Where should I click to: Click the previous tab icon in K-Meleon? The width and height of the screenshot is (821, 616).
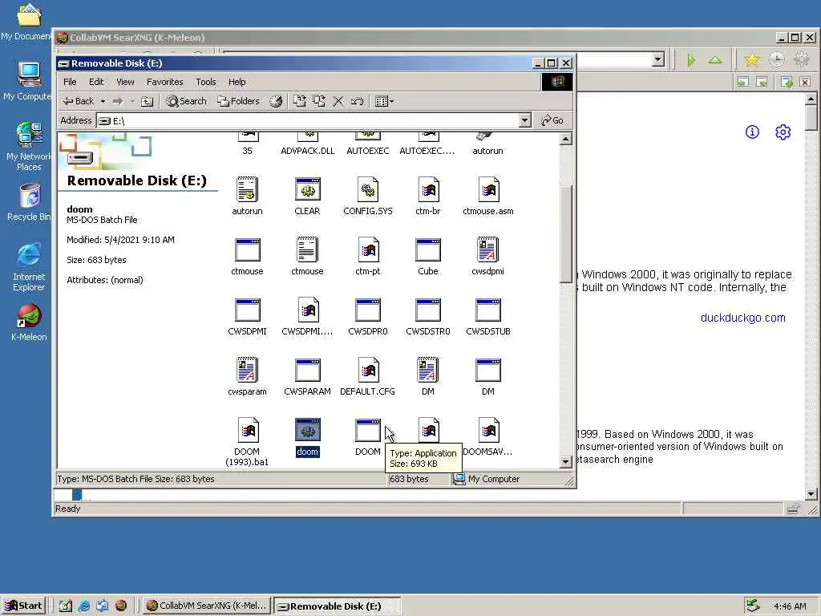[x=742, y=83]
